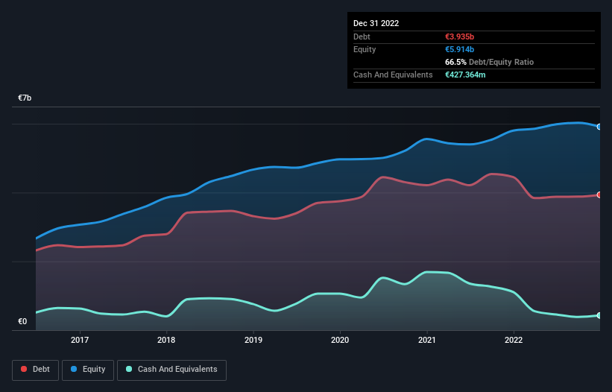The image size is (612, 392).
Task: Click the €427.364m cash value in tooltip
Action: click(465, 75)
